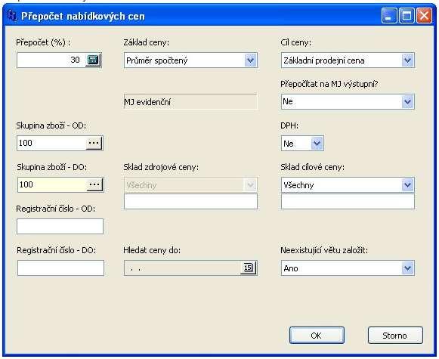Click the Skupina zboží - DO text field
The width and height of the screenshot is (439, 359).
(x=52, y=184)
